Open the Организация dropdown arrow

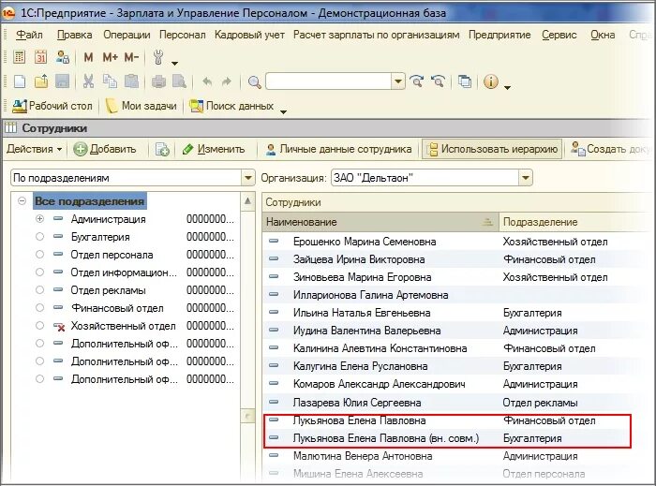pyautogui.click(x=526, y=178)
